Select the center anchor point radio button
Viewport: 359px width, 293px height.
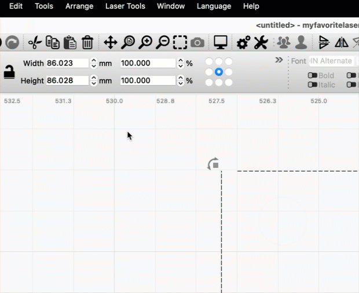(x=219, y=72)
